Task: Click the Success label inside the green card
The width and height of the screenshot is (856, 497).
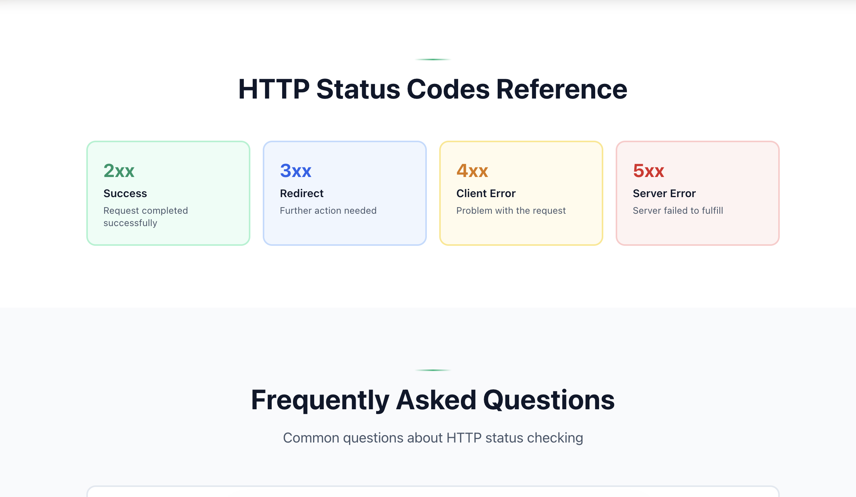Action: pyautogui.click(x=125, y=193)
